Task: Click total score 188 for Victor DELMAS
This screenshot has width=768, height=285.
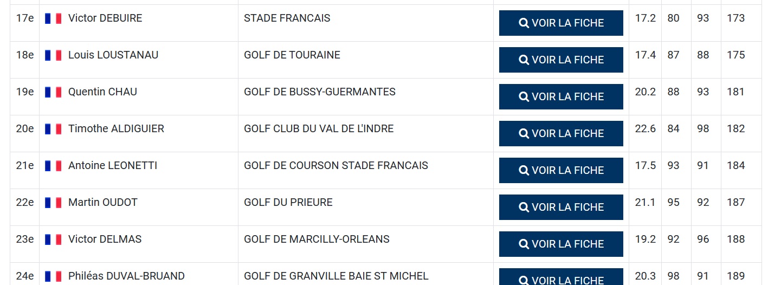Action: [x=736, y=239]
